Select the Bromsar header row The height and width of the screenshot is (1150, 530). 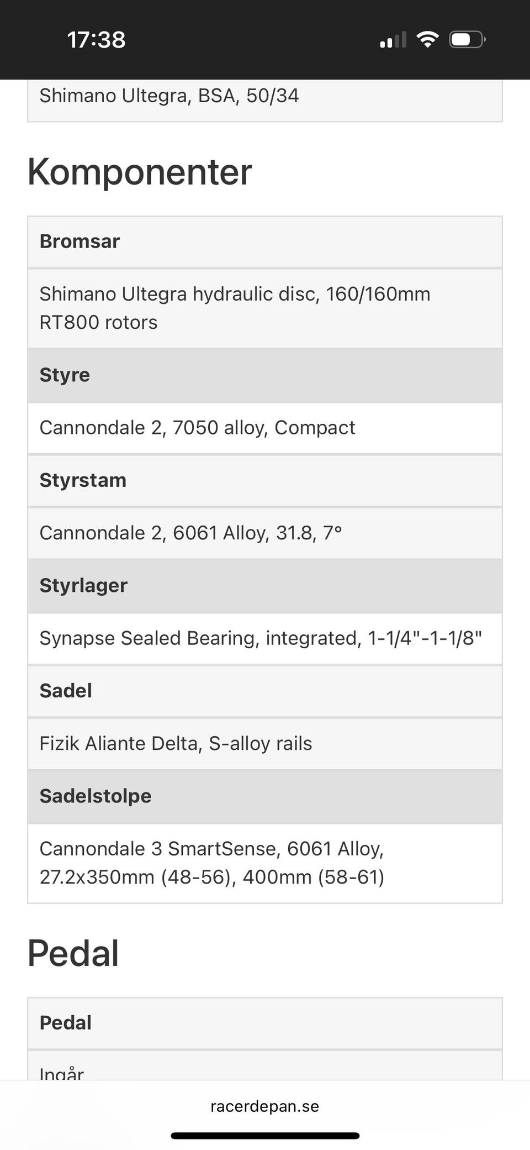tap(265, 241)
